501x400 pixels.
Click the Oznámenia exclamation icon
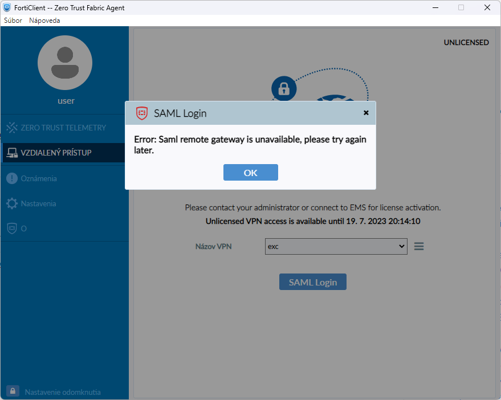(x=12, y=178)
